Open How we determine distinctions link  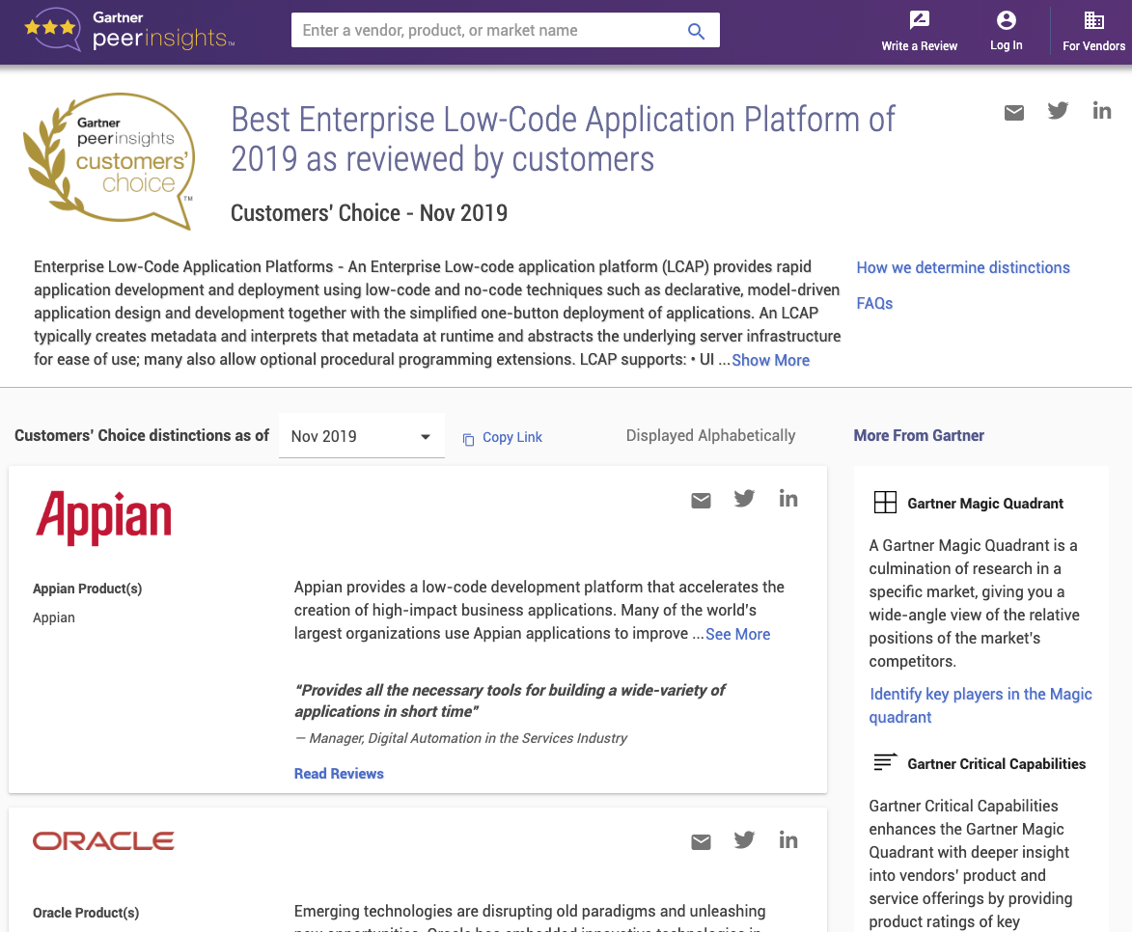pyautogui.click(x=963, y=268)
